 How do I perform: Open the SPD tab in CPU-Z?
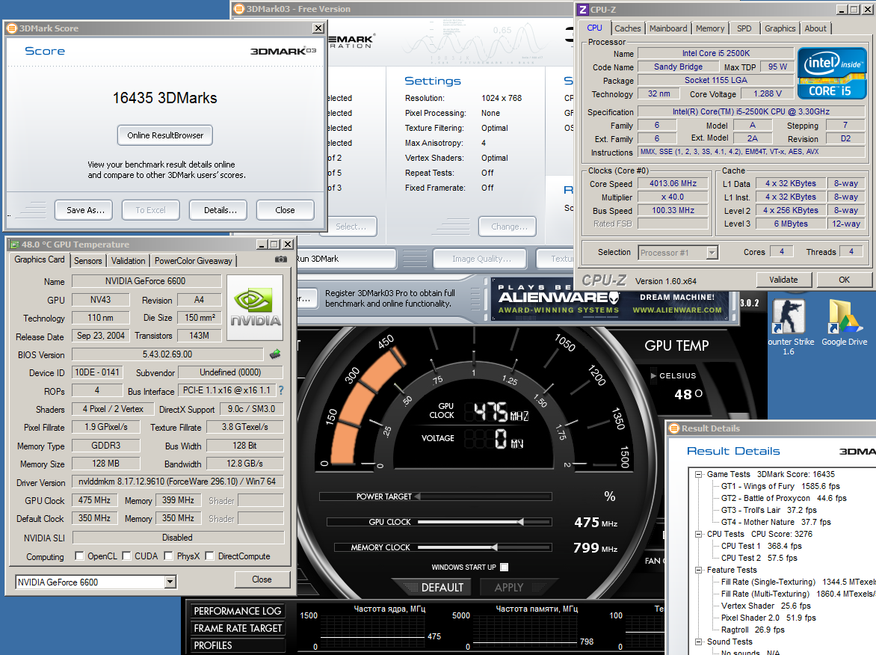click(x=744, y=28)
